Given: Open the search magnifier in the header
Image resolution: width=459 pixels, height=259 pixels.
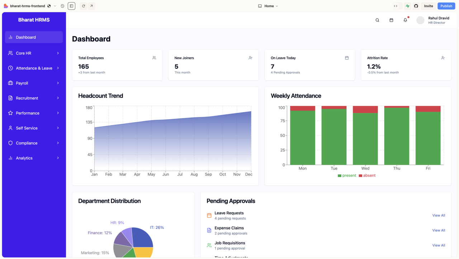Looking at the screenshot, I should [377, 20].
